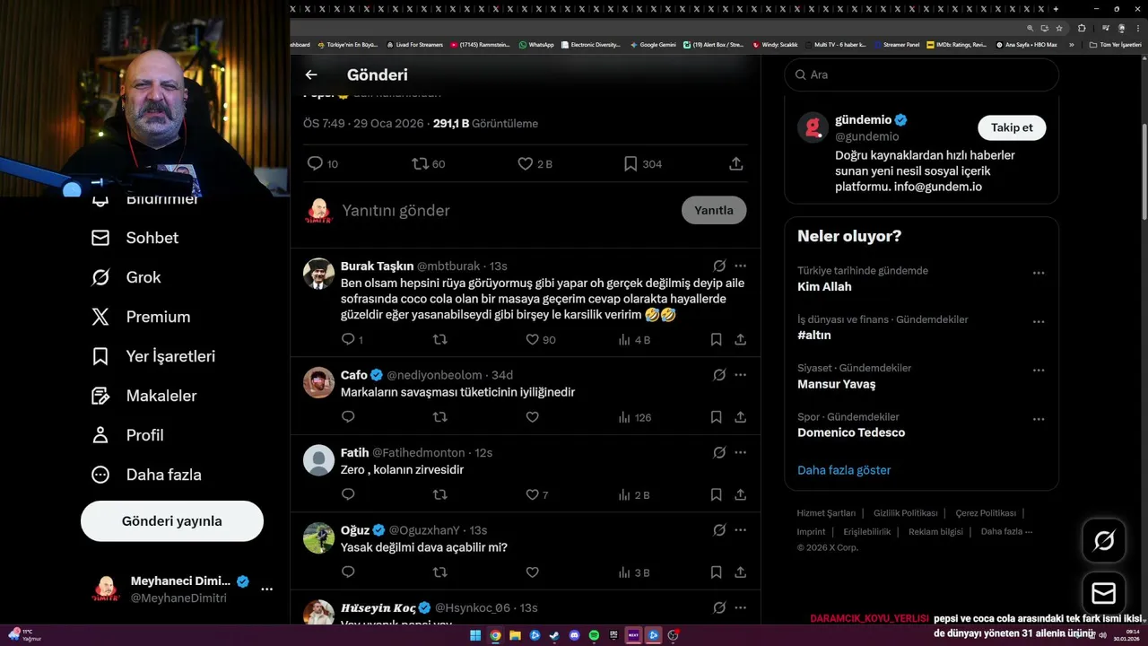Open Hizmet Şartları footer link
Image resolution: width=1148 pixels, height=646 pixels.
826,513
